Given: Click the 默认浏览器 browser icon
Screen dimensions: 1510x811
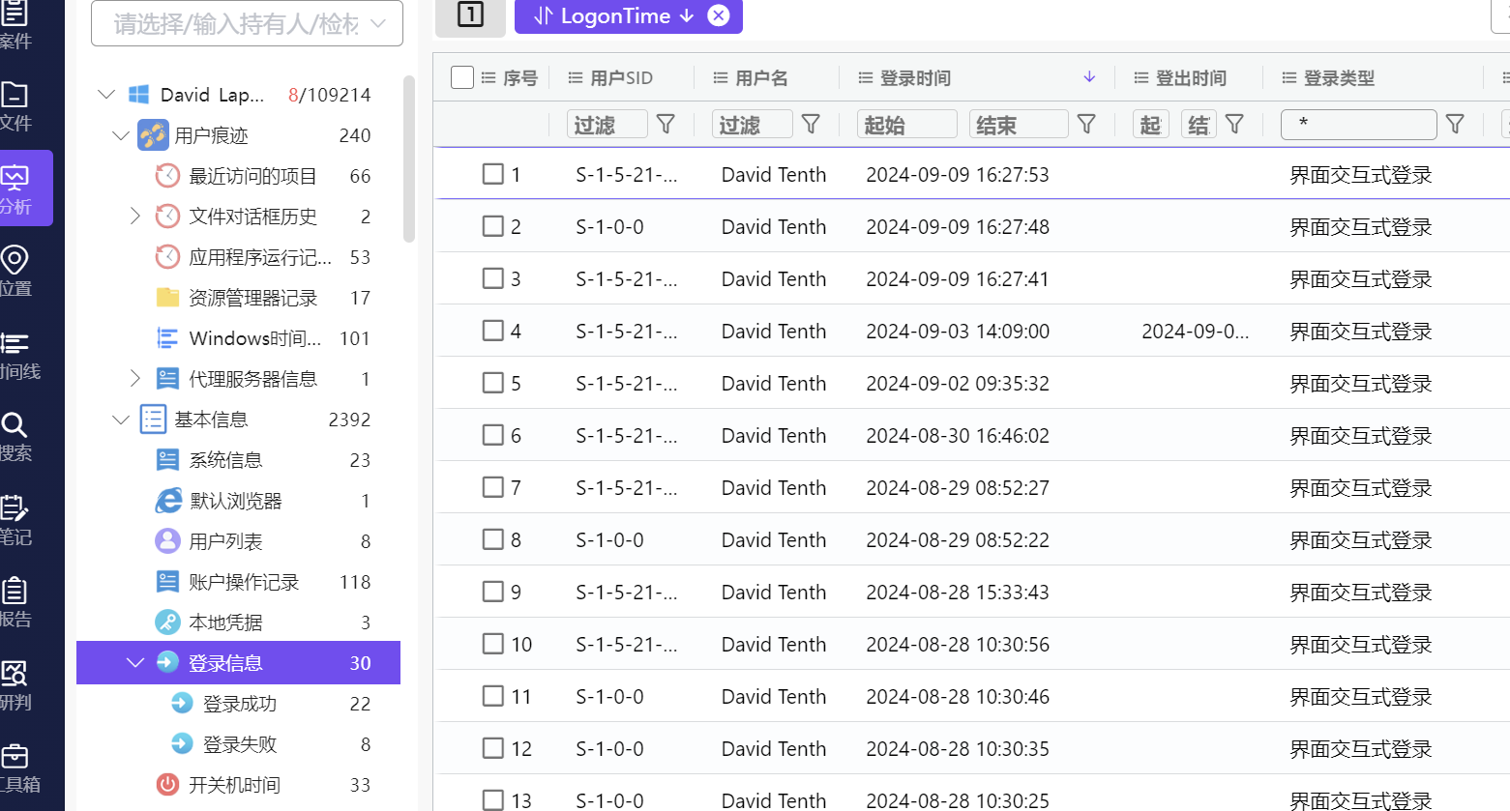Looking at the screenshot, I should click(x=167, y=501).
